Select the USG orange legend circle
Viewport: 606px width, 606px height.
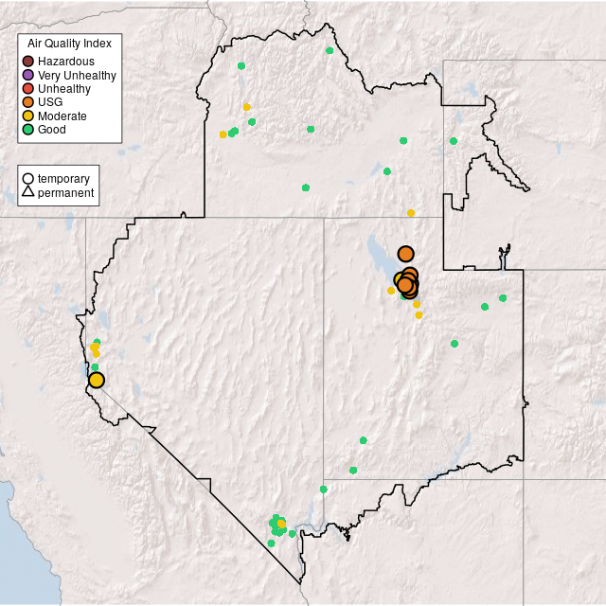[x=28, y=102]
